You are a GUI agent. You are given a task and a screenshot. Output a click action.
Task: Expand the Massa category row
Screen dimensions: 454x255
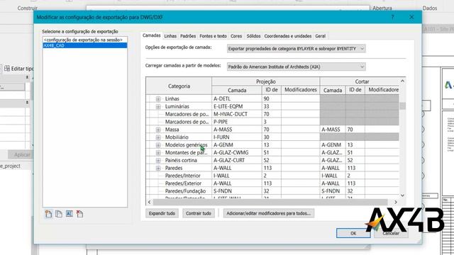158,130
